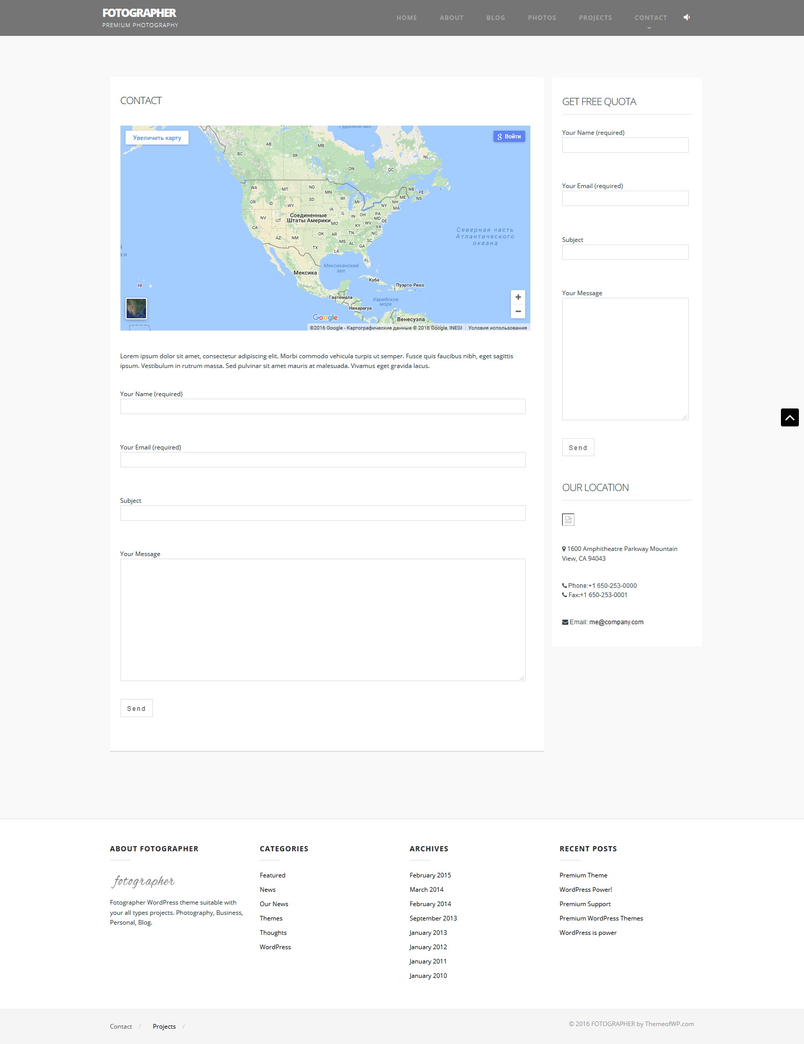The width and height of the screenshot is (804, 1044).
Task: Click Send button in main contact form
Action: point(136,708)
